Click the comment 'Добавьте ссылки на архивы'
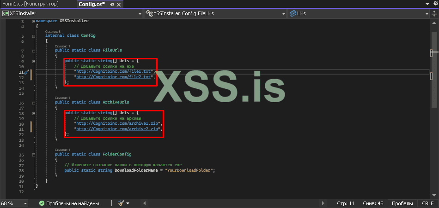This screenshot has height=208, width=439. pos(108,119)
